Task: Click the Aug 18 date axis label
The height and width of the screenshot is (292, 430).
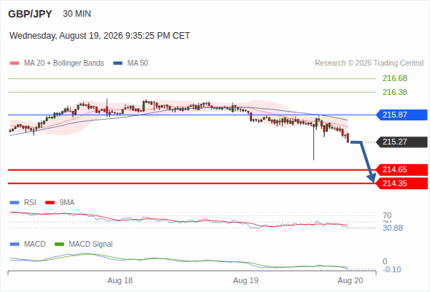Action: [120, 281]
